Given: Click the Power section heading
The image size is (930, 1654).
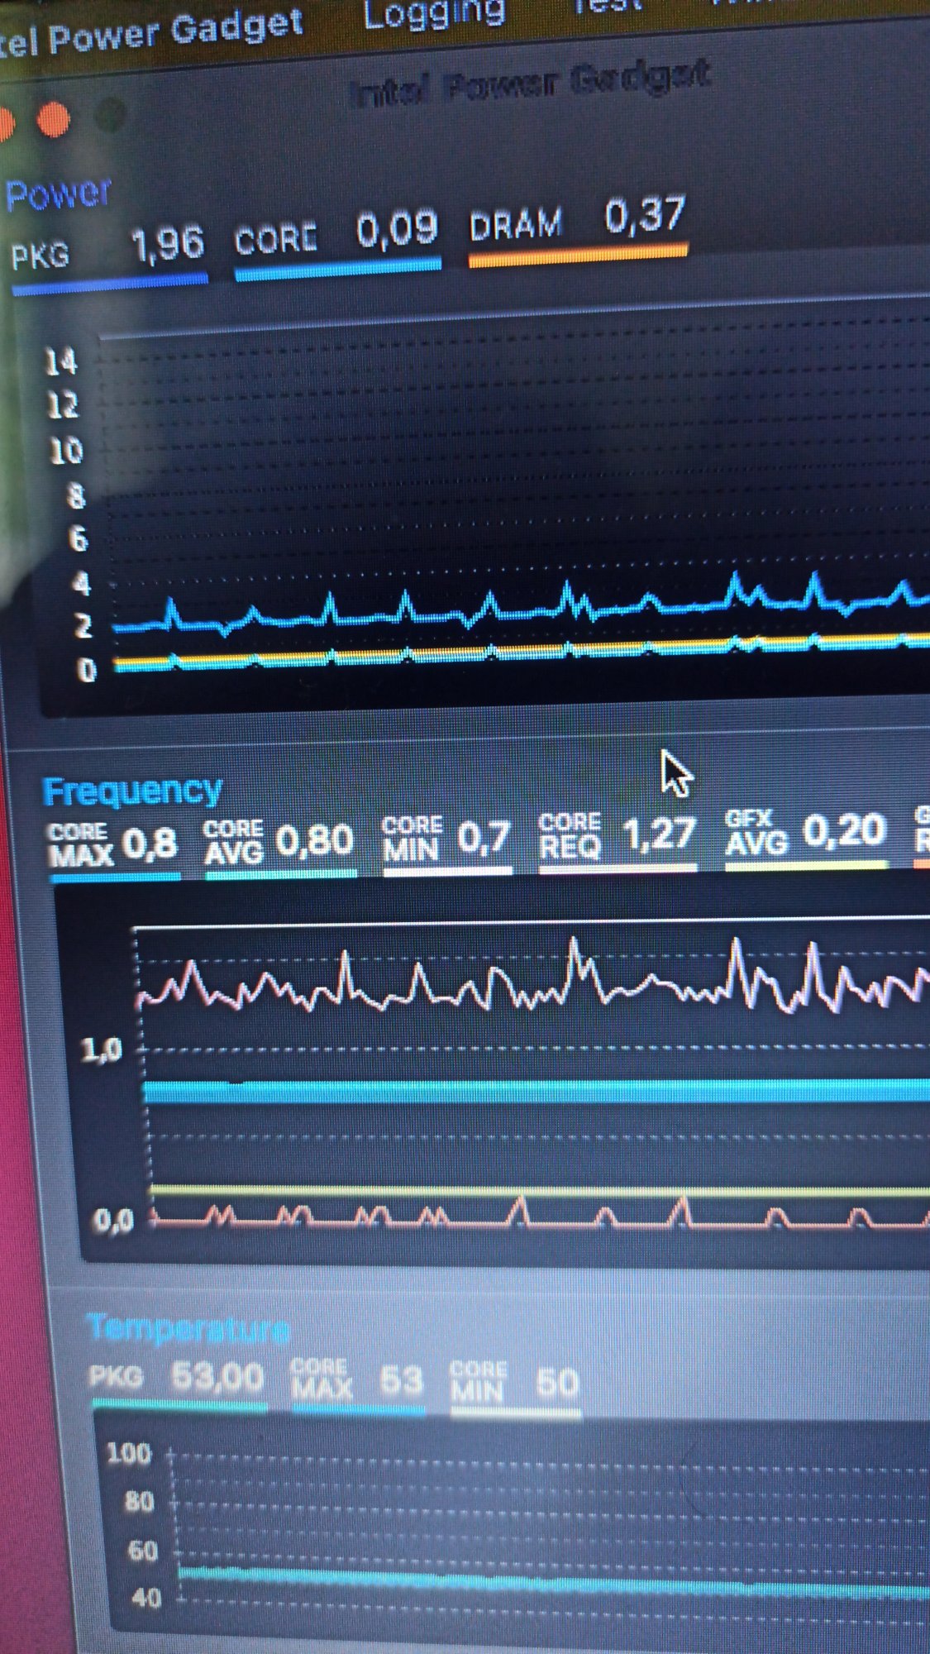Looking at the screenshot, I should (58, 195).
